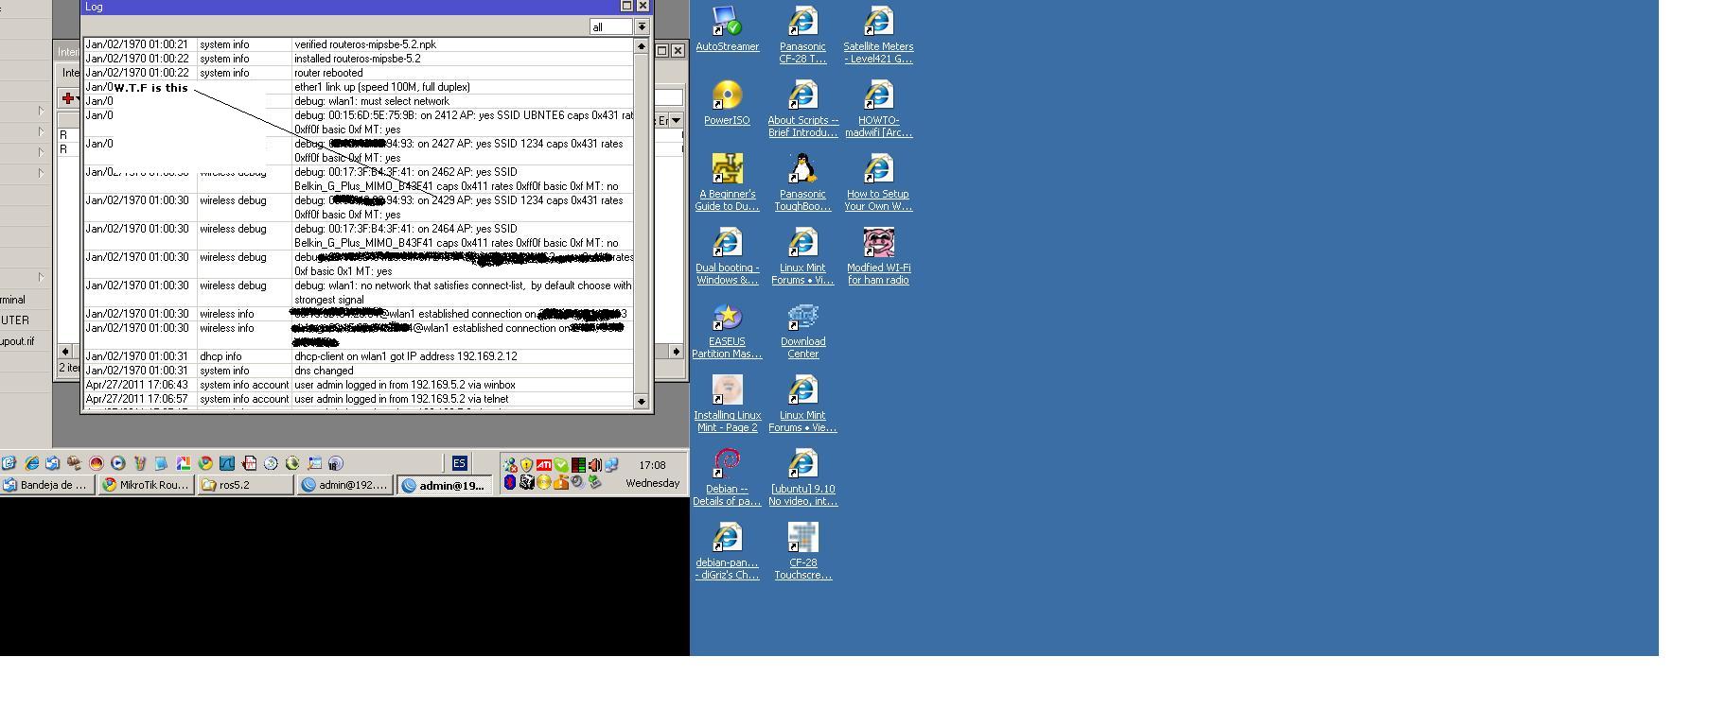Open How to Setup Your Own W... shortcut

[878, 182]
